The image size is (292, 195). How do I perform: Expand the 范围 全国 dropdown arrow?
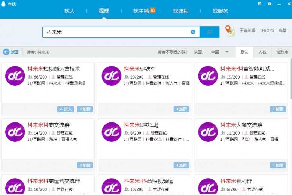[x=227, y=52]
